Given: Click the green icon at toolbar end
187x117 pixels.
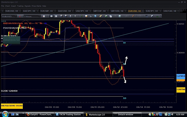Looking at the screenshot, I should pyautogui.click(x=157, y=16).
